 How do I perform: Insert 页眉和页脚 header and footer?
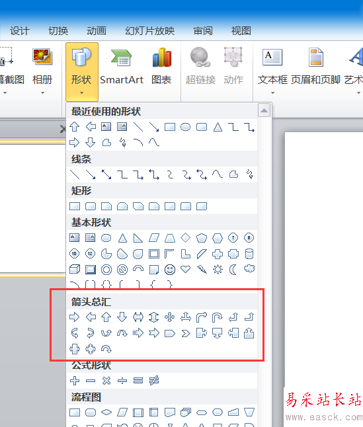(x=316, y=67)
